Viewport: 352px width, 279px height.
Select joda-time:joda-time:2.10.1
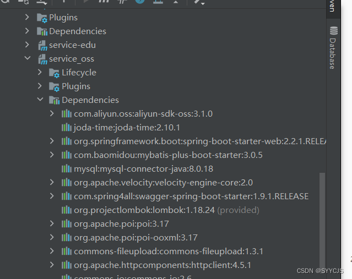(127, 128)
